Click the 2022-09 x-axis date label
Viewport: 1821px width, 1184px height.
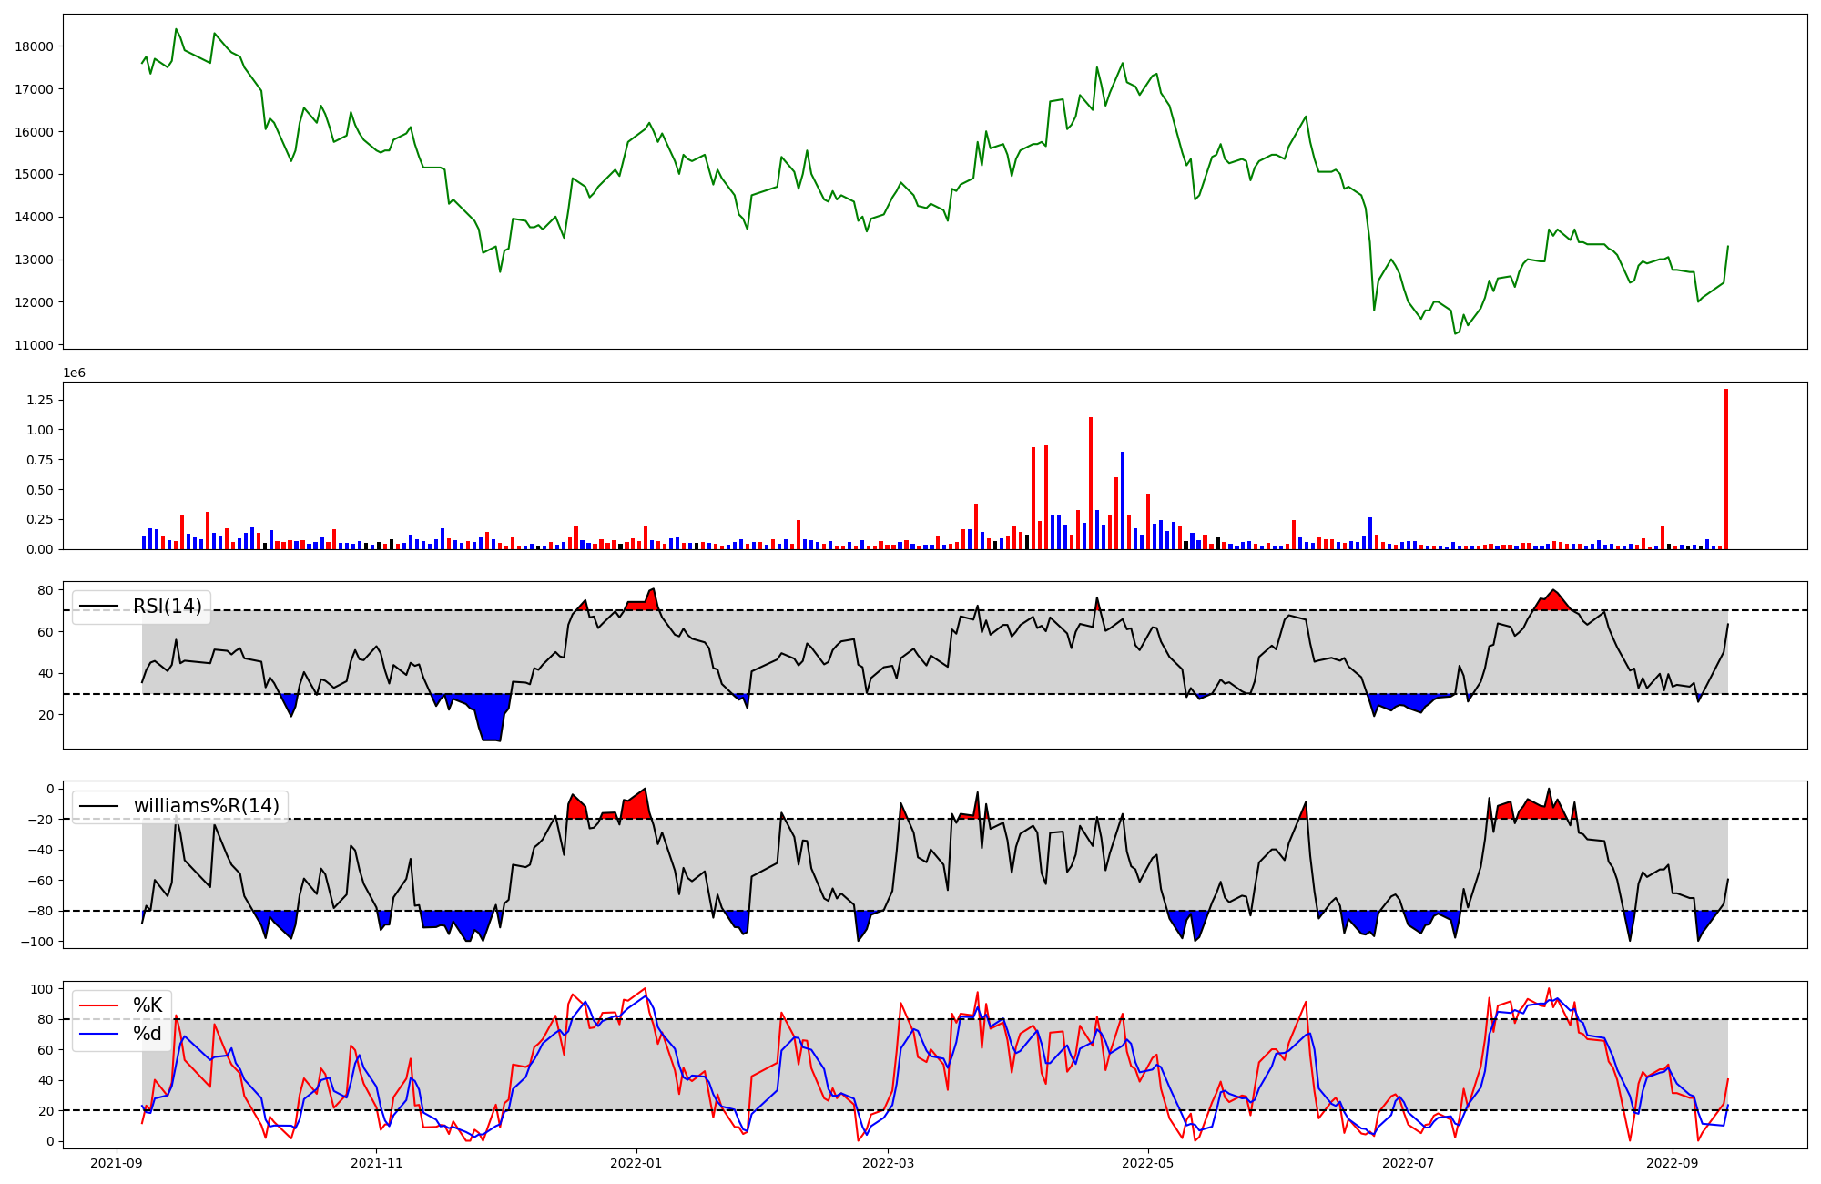[1673, 1163]
